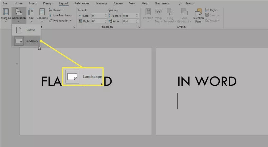
Task: Open the Size page options
Action: click(x=31, y=15)
